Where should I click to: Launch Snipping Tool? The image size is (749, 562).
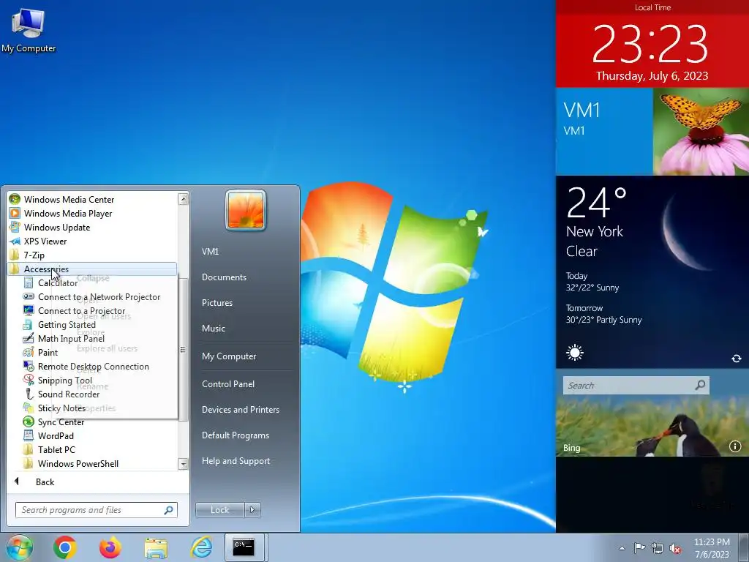point(64,380)
